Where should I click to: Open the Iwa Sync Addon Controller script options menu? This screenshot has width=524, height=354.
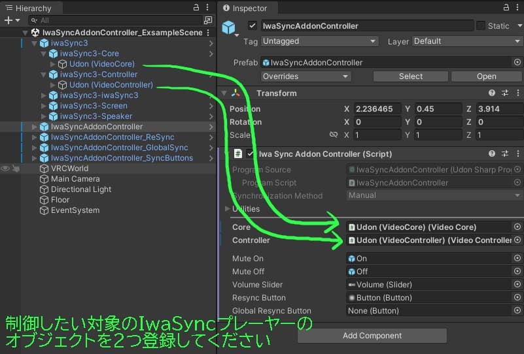(517, 154)
